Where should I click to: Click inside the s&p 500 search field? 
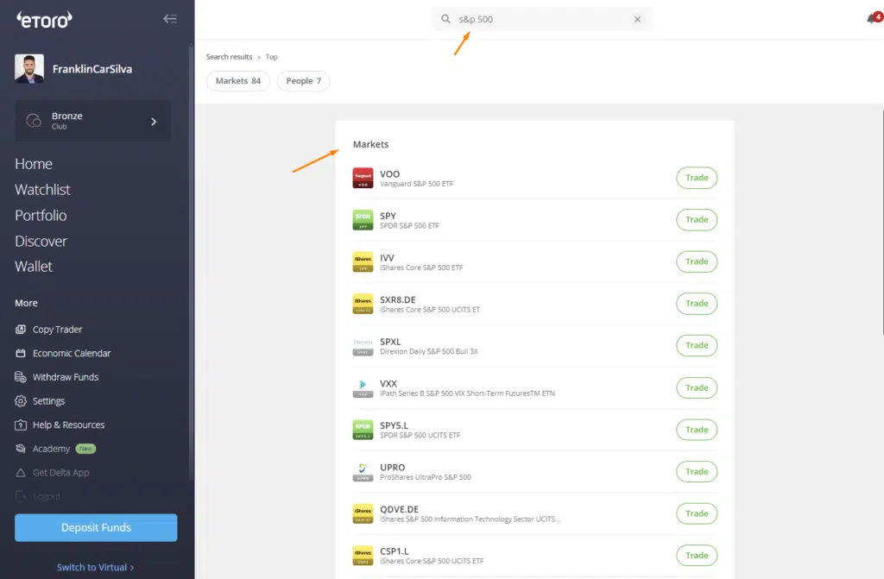pyautogui.click(x=544, y=19)
